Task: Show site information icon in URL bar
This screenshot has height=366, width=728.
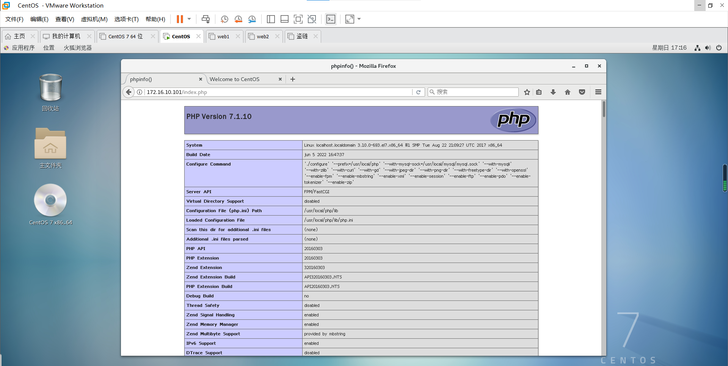Action: pyautogui.click(x=140, y=92)
